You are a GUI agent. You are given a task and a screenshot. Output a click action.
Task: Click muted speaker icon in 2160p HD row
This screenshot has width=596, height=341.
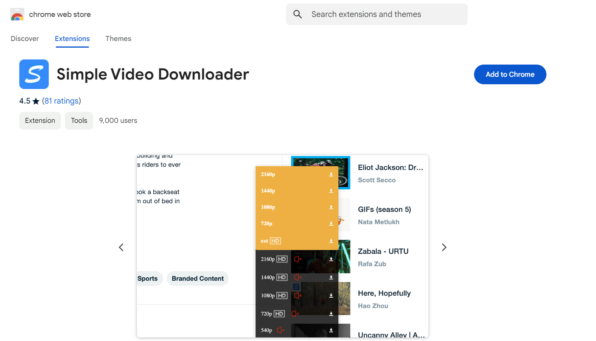click(298, 259)
